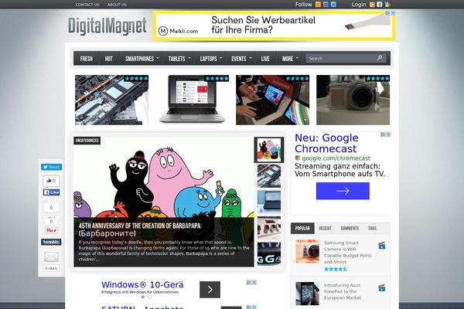The image size is (464, 309).
Task: Open the server hardware featured thumbnail
Action: [111, 100]
